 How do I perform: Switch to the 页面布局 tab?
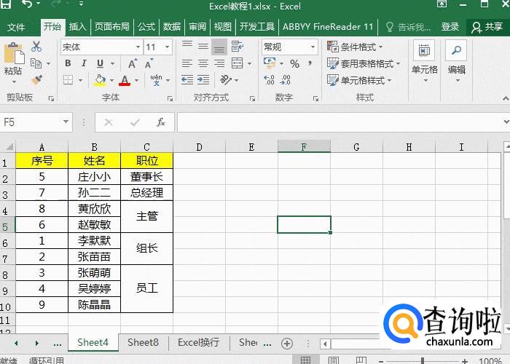pos(112,27)
